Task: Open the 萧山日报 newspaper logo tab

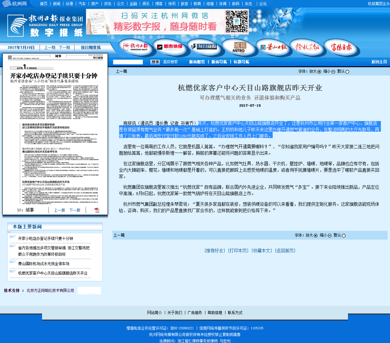Action: tap(273, 47)
